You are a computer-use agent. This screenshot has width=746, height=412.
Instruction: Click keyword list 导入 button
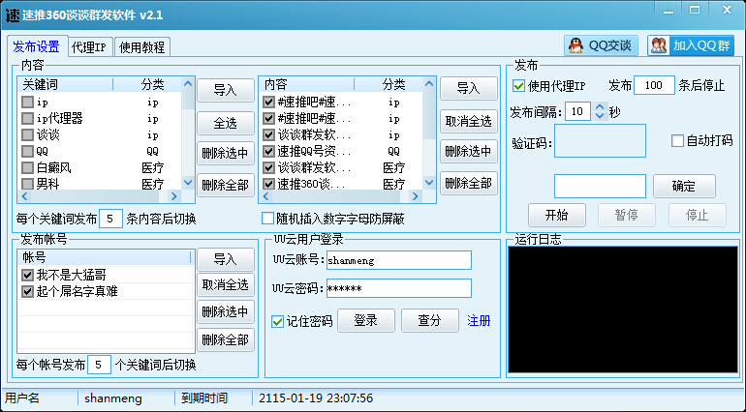[x=226, y=90]
